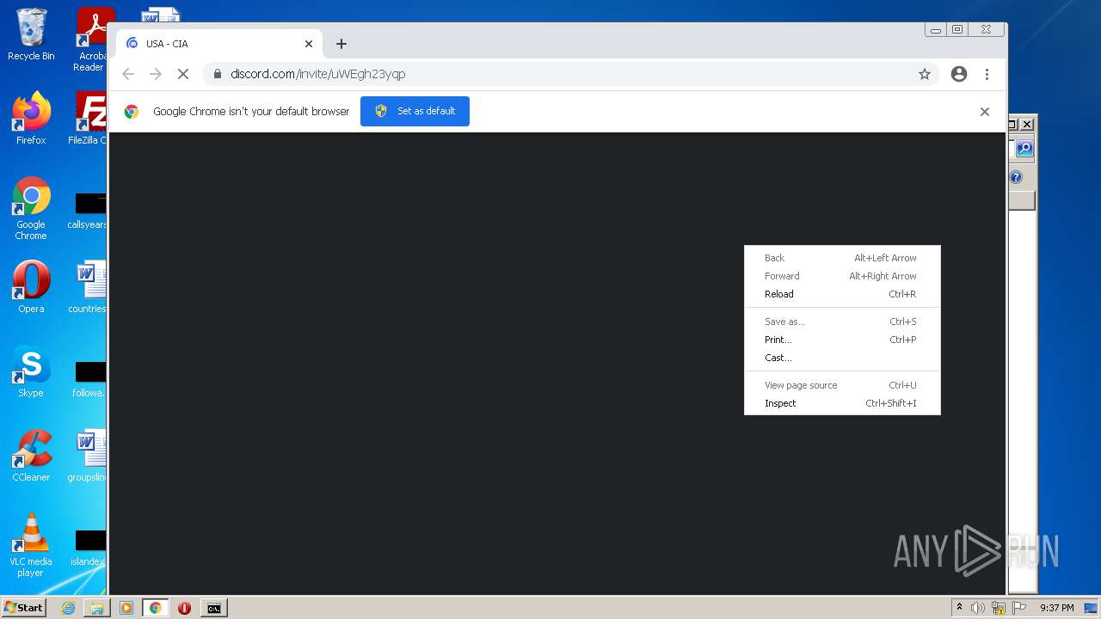The width and height of the screenshot is (1101, 619).
Task: Open Windows Explorer from the taskbar
Action: [97, 608]
